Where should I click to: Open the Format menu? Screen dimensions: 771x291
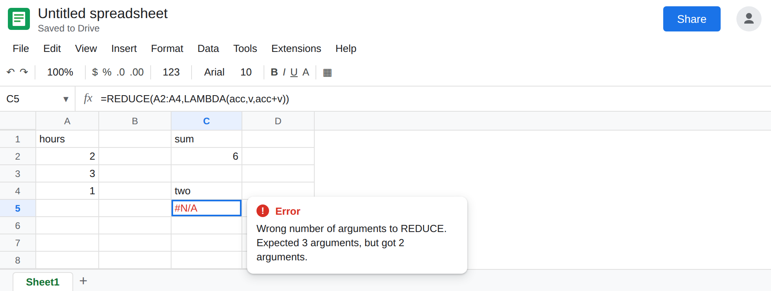pyautogui.click(x=167, y=48)
